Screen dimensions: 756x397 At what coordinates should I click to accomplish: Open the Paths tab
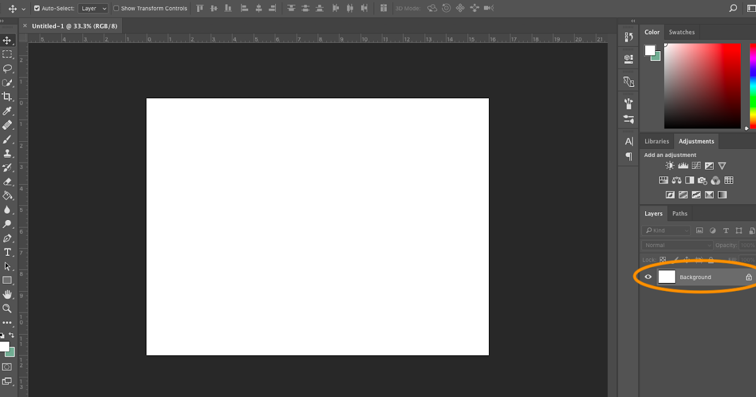(x=679, y=213)
